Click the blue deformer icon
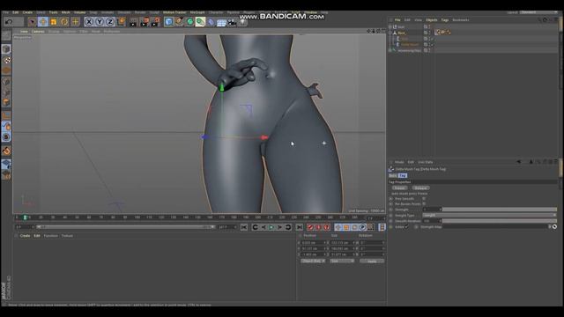Viewport: 564px width, 317px height. pyautogui.click(x=211, y=22)
